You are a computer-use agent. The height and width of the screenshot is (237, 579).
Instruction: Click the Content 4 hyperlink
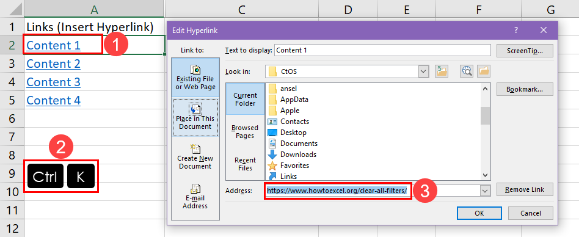tap(53, 100)
